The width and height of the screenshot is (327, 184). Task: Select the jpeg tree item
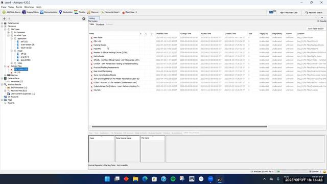point(26,60)
